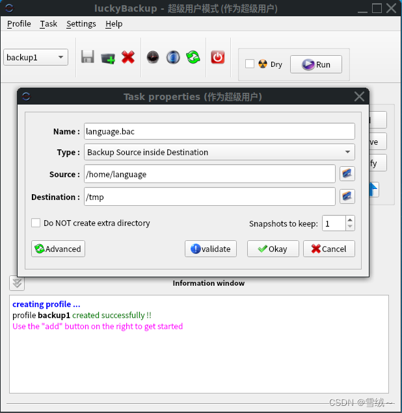Maximize the luckyBackup window
This screenshot has height=413, width=402.
tap(377, 8)
